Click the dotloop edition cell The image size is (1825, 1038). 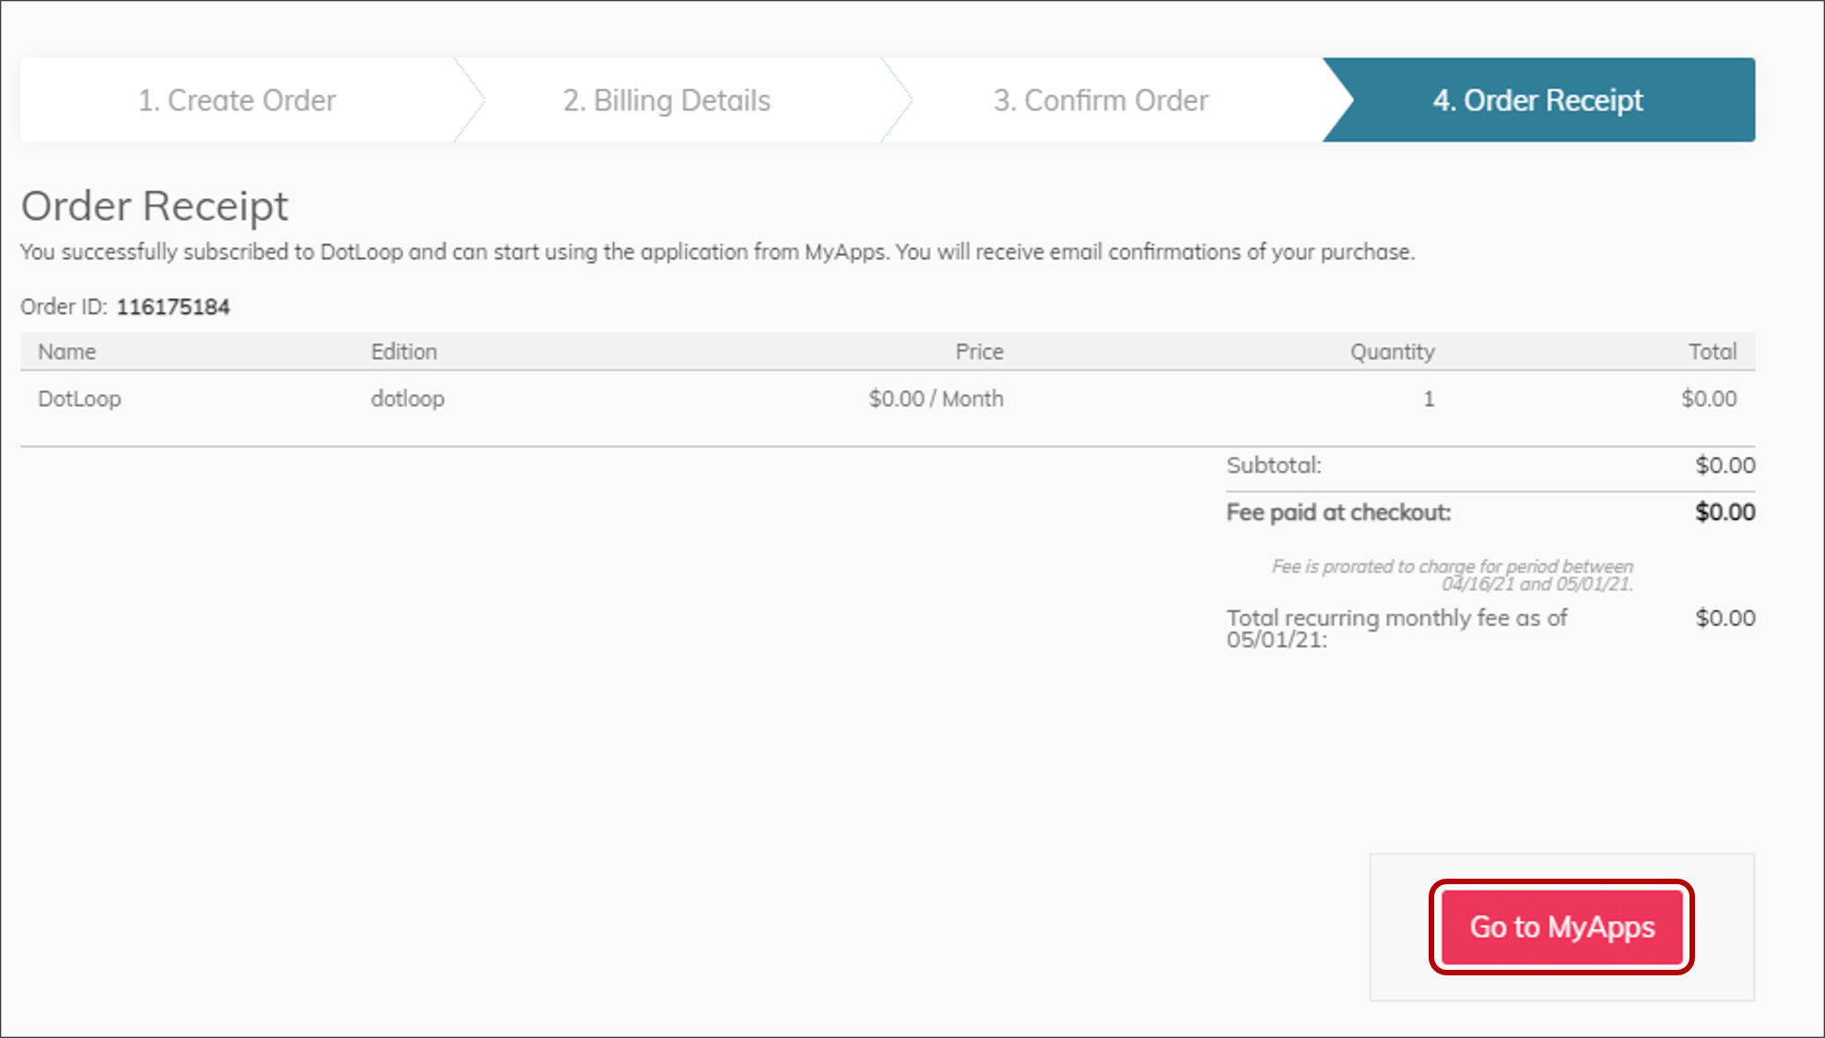click(407, 399)
